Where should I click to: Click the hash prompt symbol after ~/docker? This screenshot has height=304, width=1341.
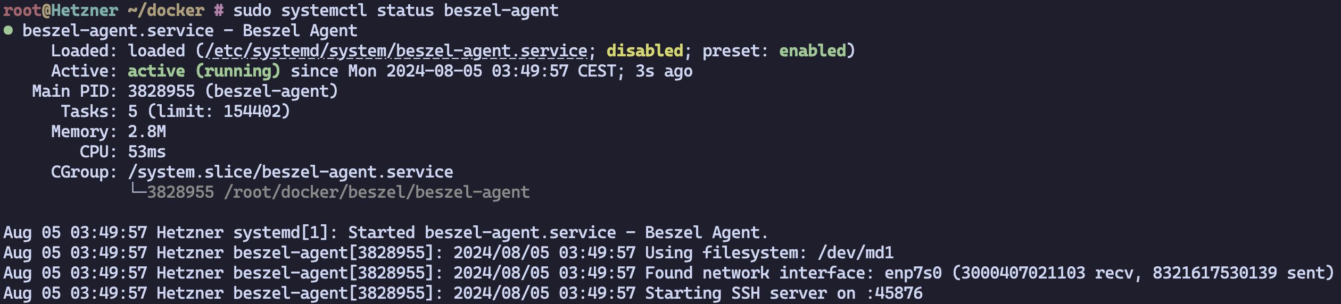click(x=218, y=11)
